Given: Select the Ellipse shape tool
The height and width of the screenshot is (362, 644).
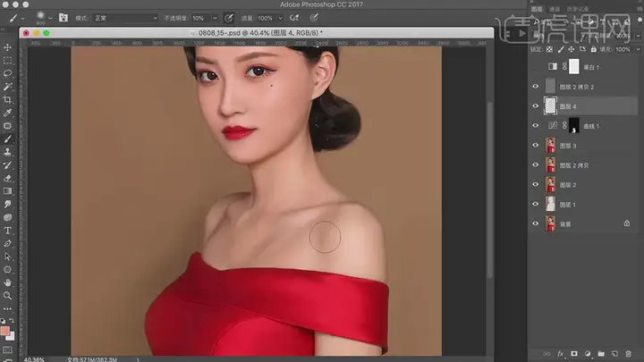Looking at the screenshot, I should (x=7, y=270).
